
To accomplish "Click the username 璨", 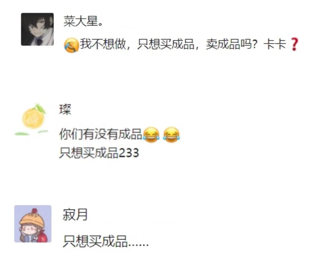I will click(x=65, y=110).
